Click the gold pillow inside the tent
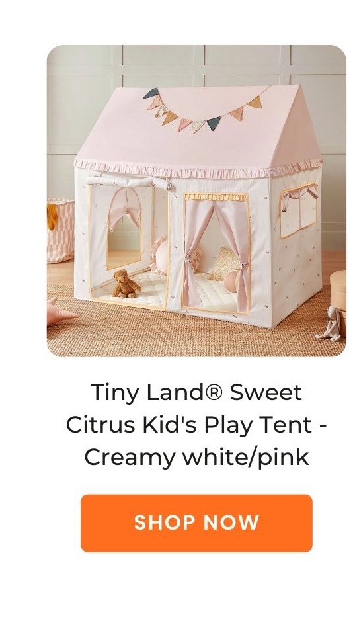This screenshot has height=627, width=355. click(x=224, y=263)
